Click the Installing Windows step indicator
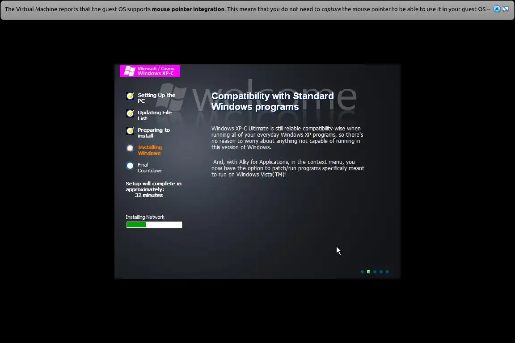Image resolution: width=515 pixels, height=343 pixels. [x=130, y=148]
